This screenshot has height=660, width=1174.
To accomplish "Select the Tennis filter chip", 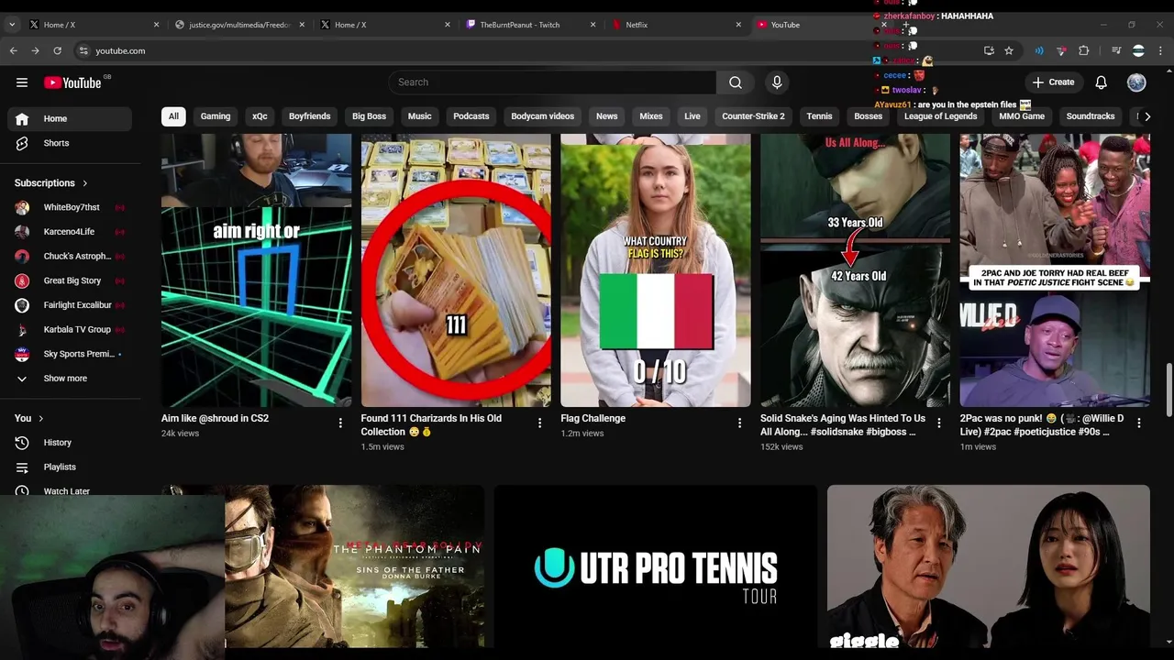I will tap(819, 116).
